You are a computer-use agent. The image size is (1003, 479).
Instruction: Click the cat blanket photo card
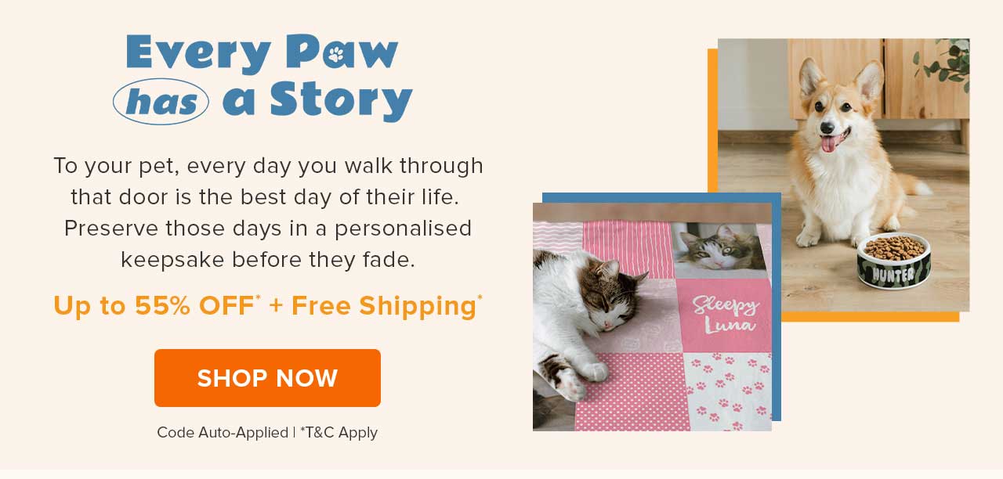pyautogui.click(x=650, y=313)
